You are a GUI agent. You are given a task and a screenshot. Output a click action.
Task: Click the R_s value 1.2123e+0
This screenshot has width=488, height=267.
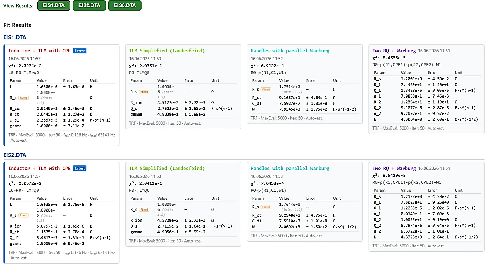pyautogui.click(x=411, y=197)
